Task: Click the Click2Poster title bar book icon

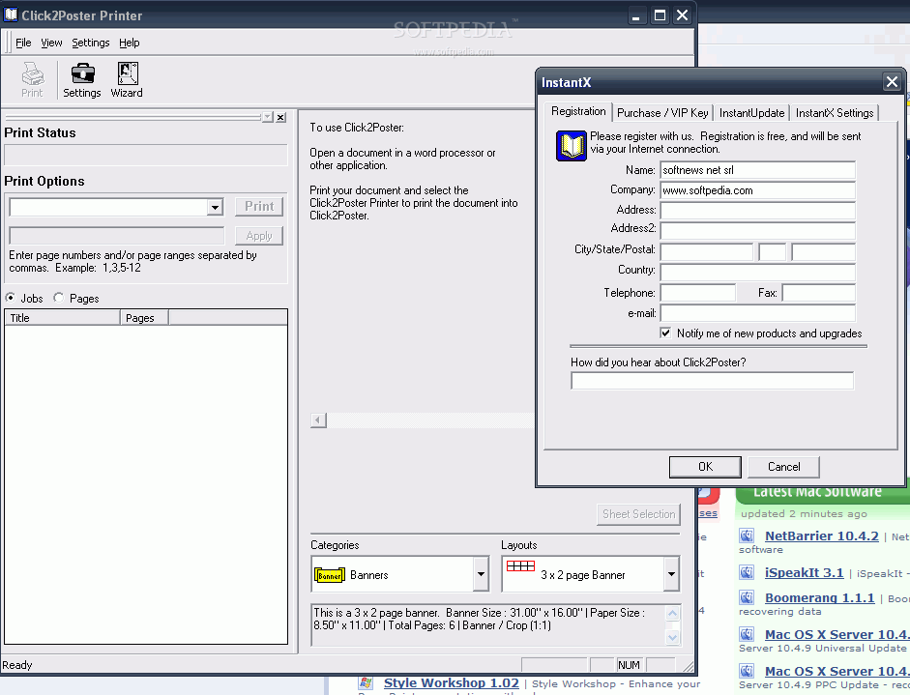Action: (x=11, y=14)
